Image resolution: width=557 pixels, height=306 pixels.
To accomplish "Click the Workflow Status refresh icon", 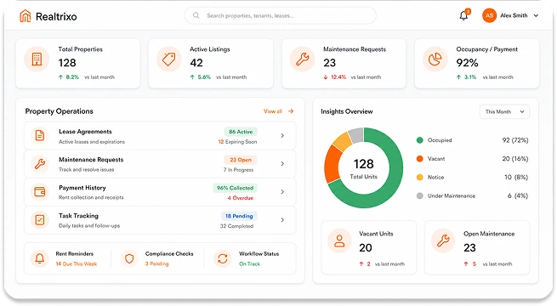I will pos(223,258).
